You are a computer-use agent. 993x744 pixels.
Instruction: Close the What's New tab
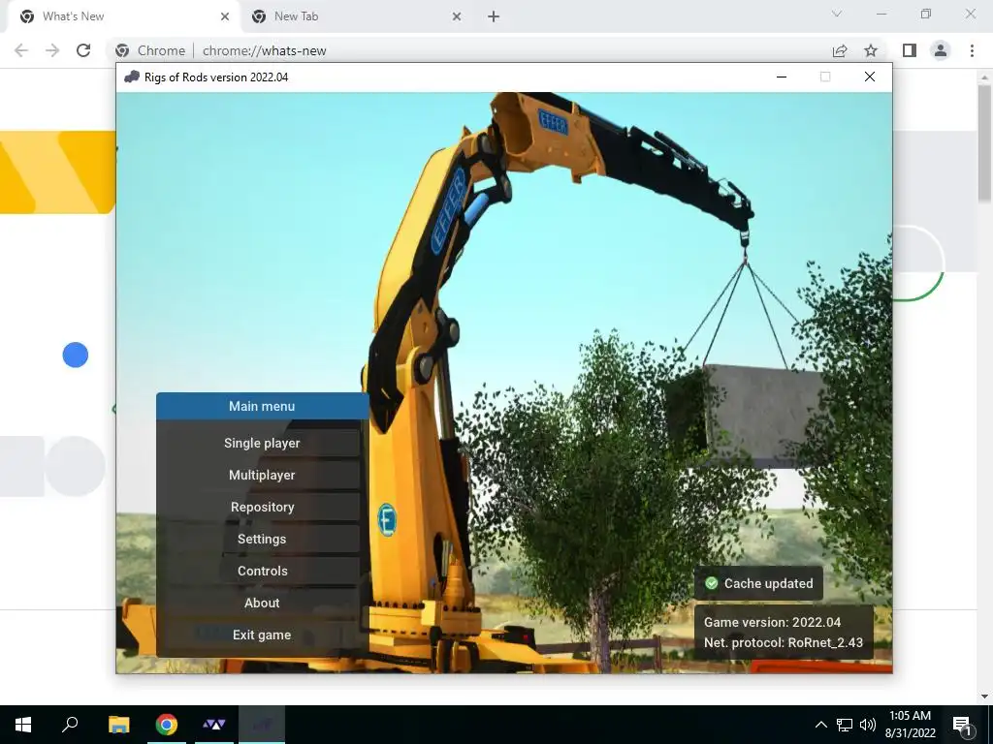tap(225, 16)
